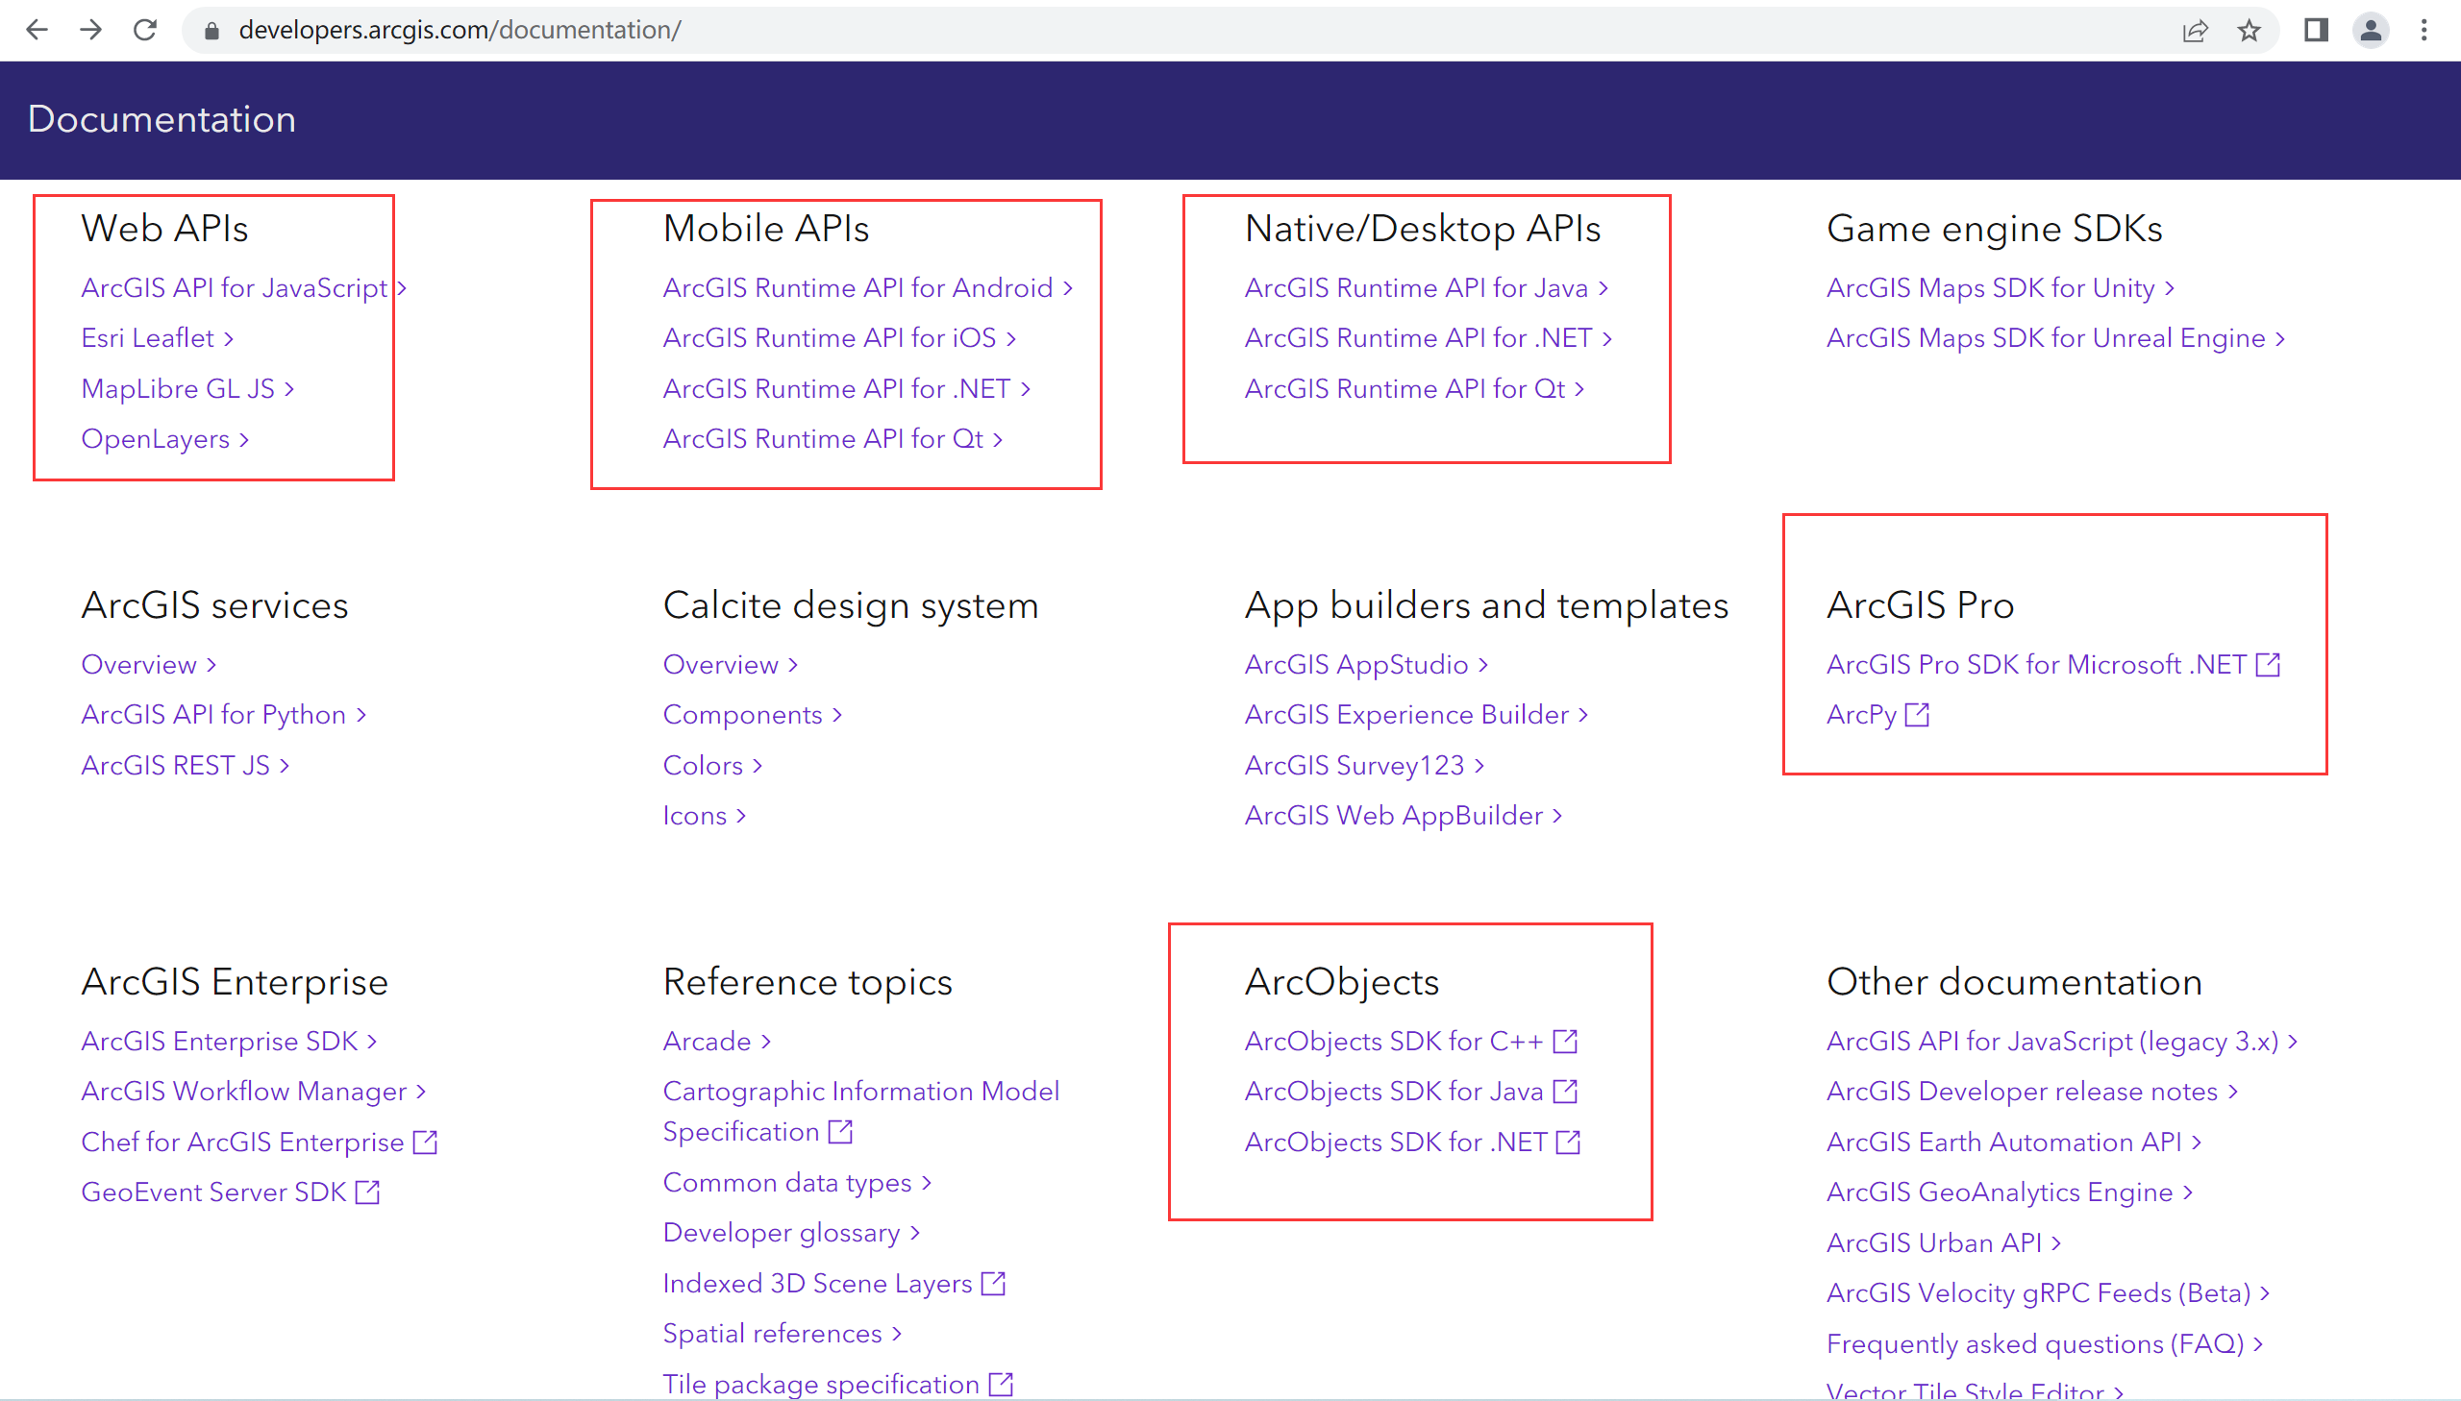The width and height of the screenshot is (2461, 1401).
Task: Open Native/Desktop Runtime API for .NET
Action: 1429,337
